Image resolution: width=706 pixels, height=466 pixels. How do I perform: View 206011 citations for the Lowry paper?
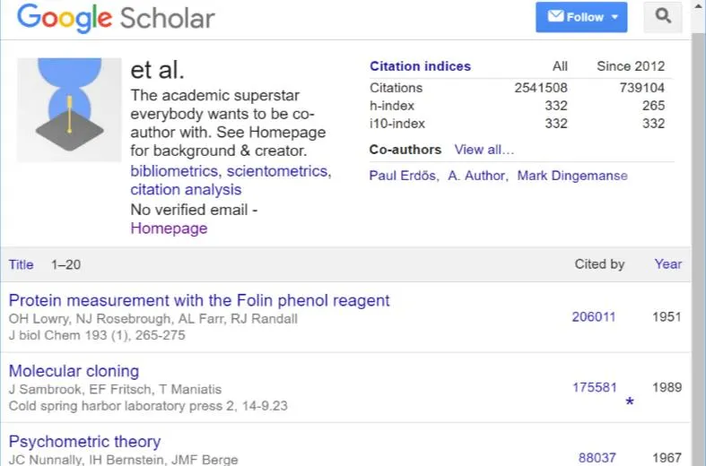coord(594,316)
